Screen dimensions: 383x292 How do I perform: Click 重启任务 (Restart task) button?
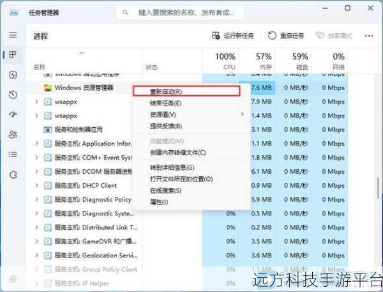click(x=286, y=36)
